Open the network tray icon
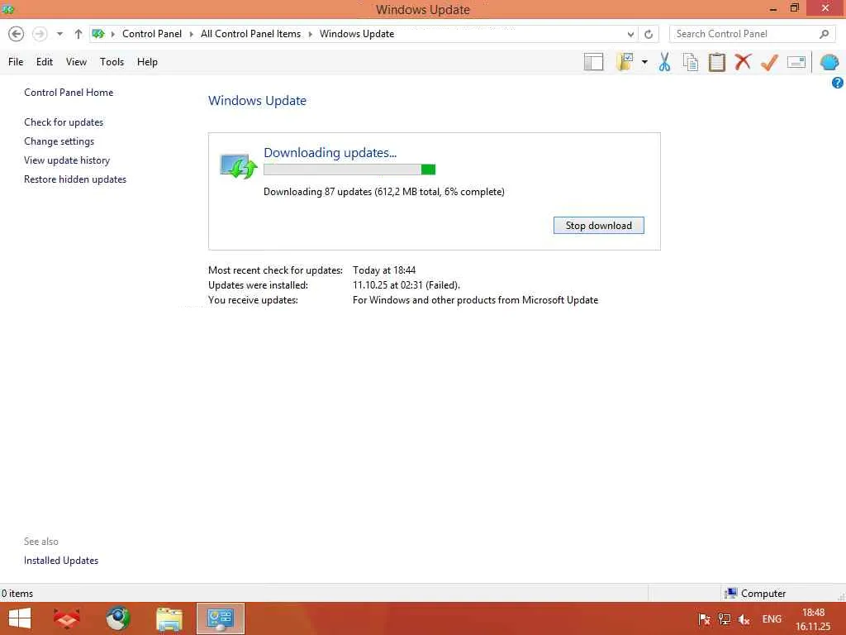This screenshot has height=635, width=846. [x=724, y=619]
